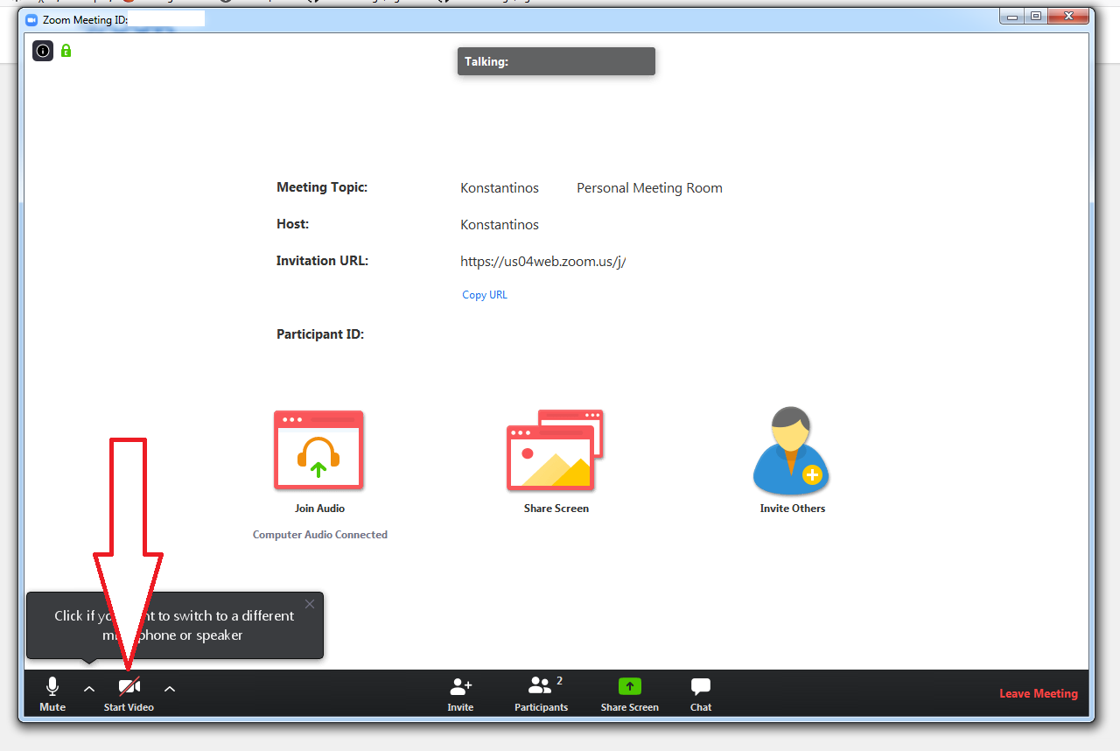The width and height of the screenshot is (1120, 751).
Task: Maximize the Zoom meeting window
Action: [x=1036, y=16]
